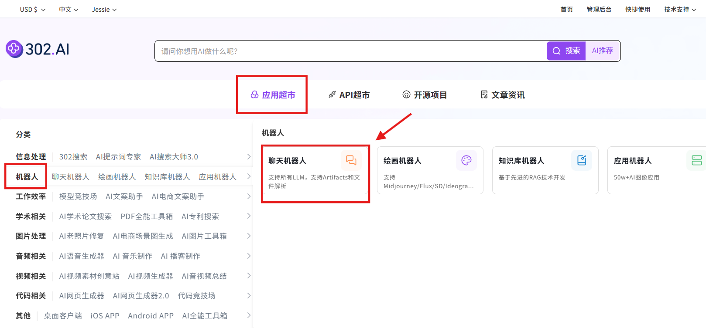Click the purple 搜索 button
The width and height of the screenshot is (706, 328).
tap(566, 51)
